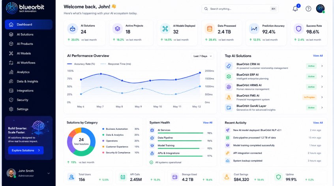The width and height of the screenshot is (334, 186).
Task: Click the AI Models Deployed icon
Action: tap(165, 29)
